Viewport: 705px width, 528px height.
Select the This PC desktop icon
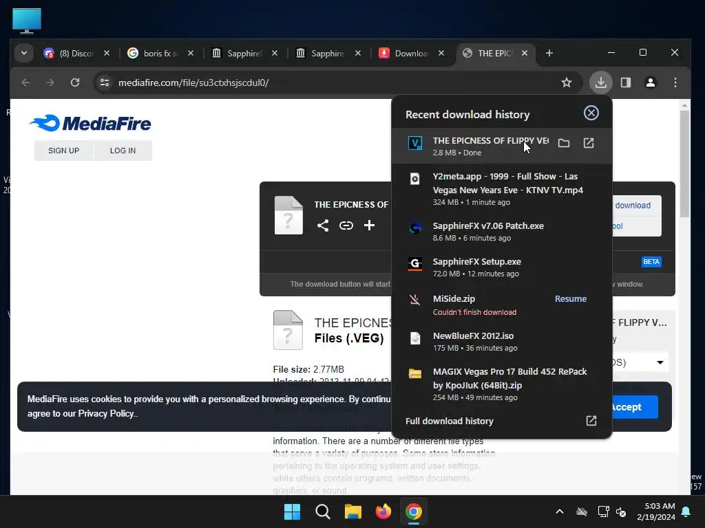coord(27,20)
